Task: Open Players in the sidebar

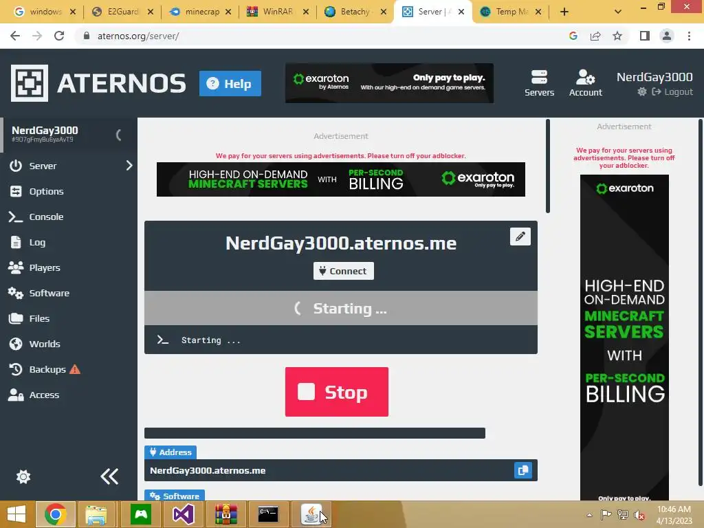Action: tap(45, 267)
